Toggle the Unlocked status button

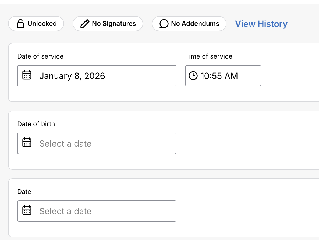pos(36,24)
